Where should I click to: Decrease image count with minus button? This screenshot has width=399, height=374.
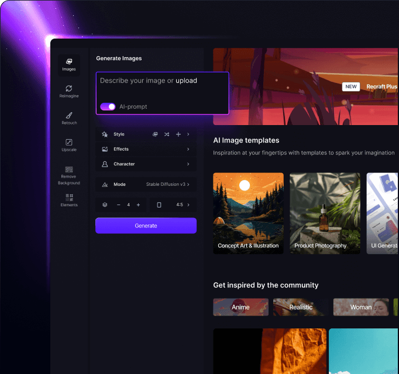118,205
